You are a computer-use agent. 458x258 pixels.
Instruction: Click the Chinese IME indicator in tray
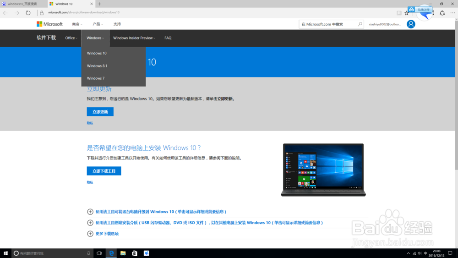[425, 253]
